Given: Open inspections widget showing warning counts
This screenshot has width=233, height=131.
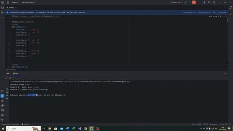Looking at the screenshot, I should click(x=216, y=16).
